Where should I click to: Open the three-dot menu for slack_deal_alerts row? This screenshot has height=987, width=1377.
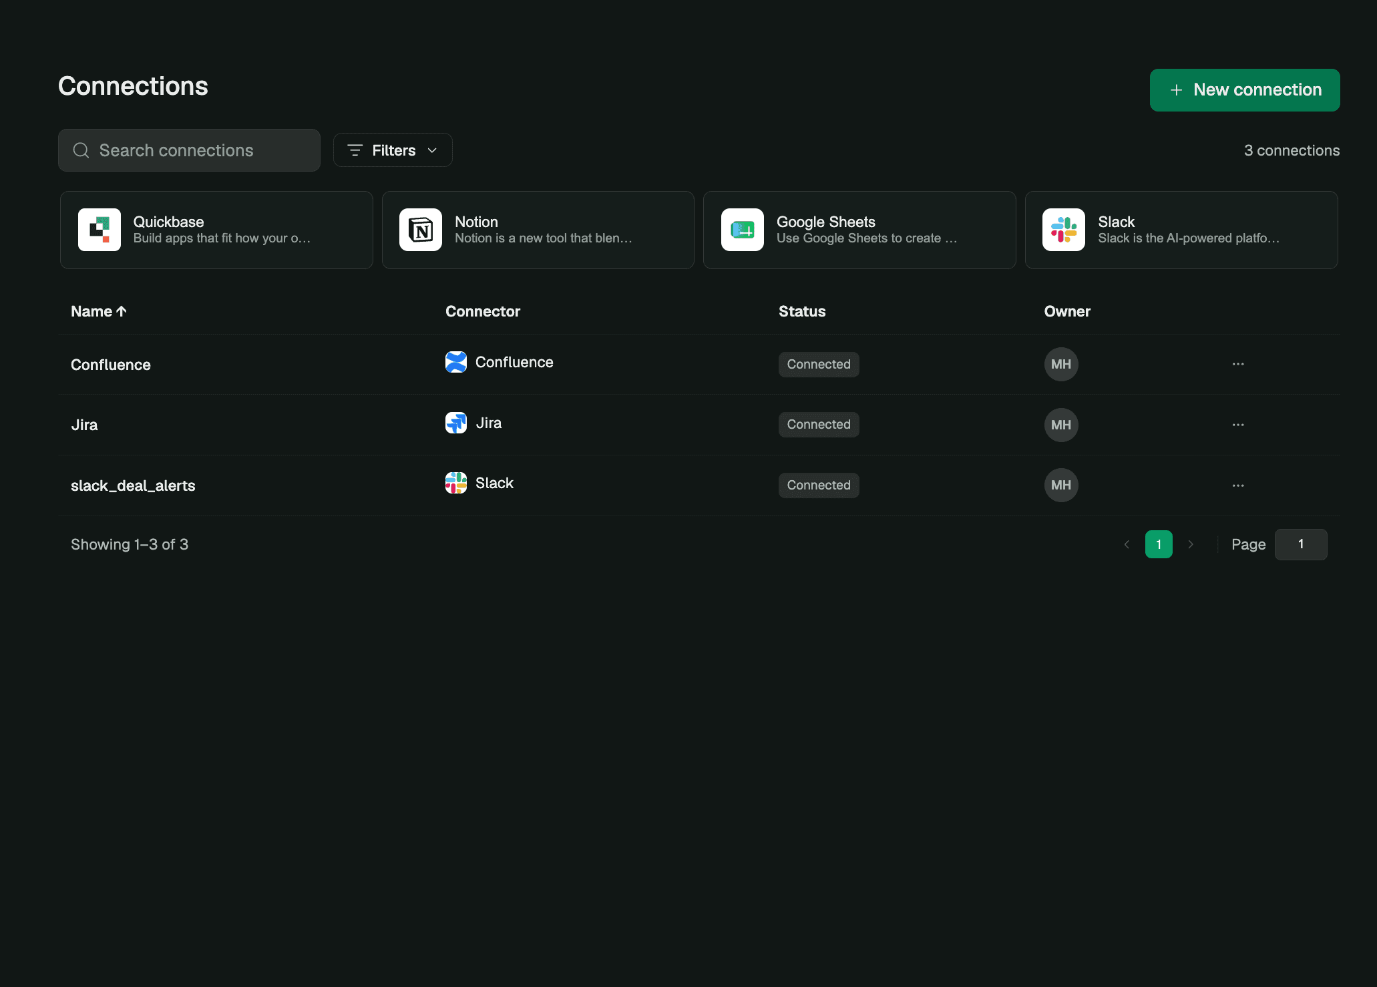point(1238,485)
